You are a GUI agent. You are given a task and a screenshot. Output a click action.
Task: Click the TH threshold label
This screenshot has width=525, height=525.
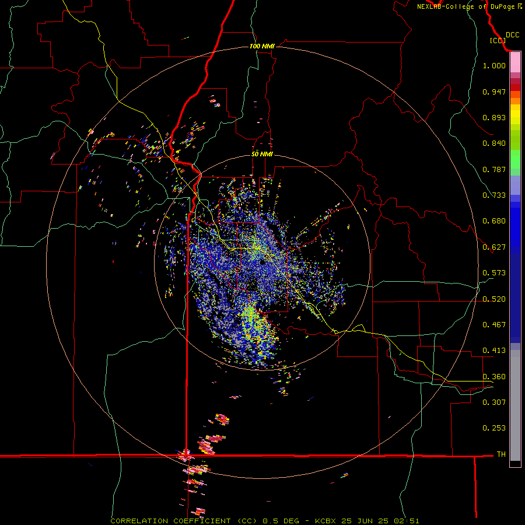[x=501, y=454]
